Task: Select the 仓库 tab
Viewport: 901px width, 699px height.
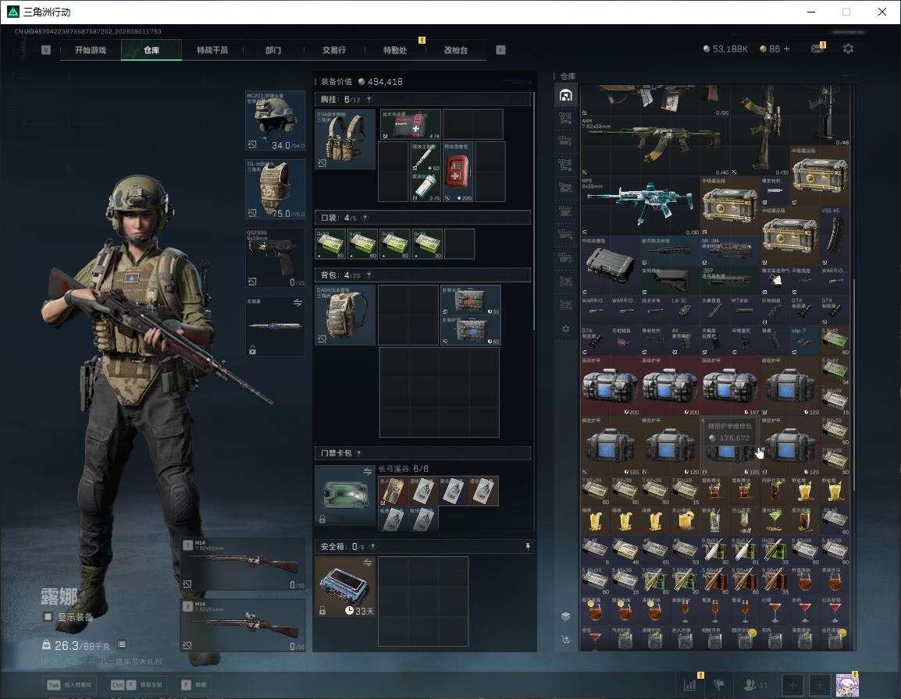Action: tap(151, 50)
